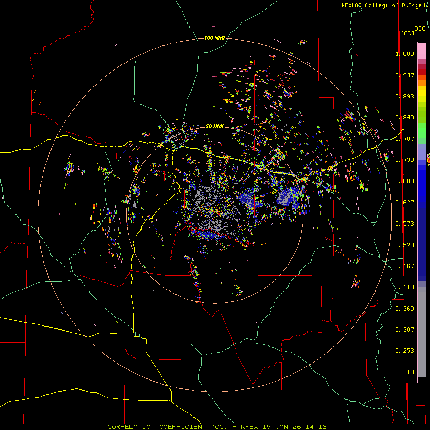Screen dimensions: 430x430
Task: Click the DCC label above the color bar
Action: [420, 29]
